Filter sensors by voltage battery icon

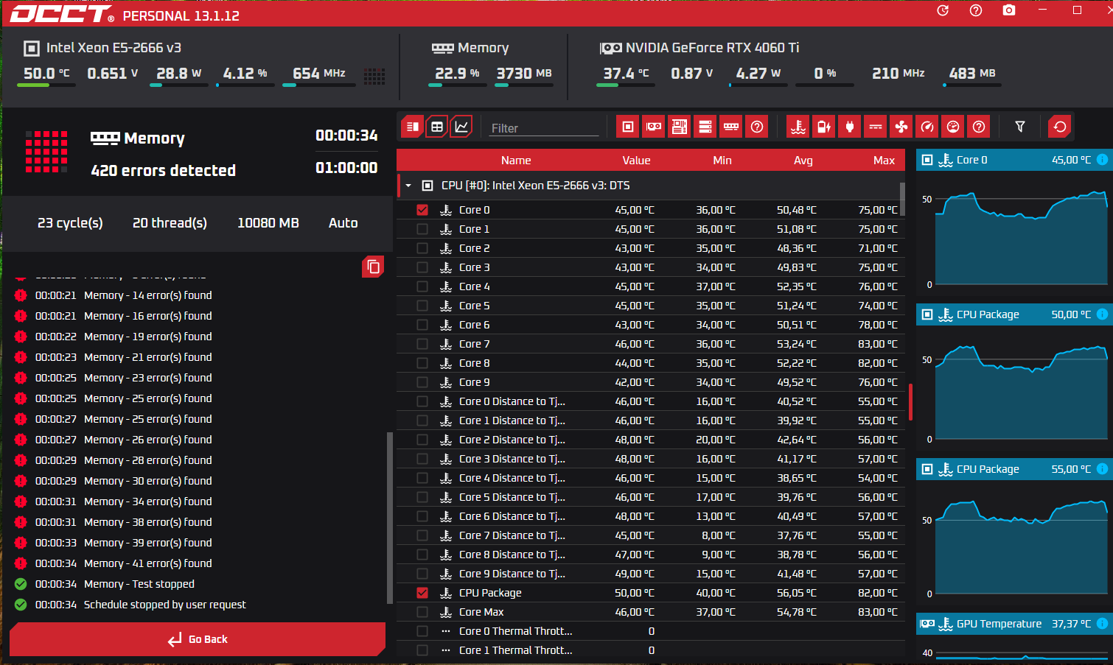[824, 127]
